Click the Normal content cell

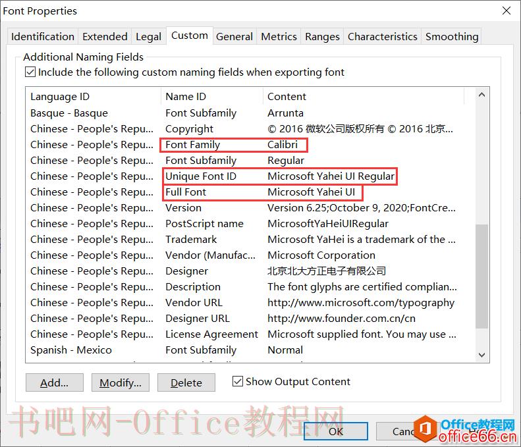coord(285,350)
